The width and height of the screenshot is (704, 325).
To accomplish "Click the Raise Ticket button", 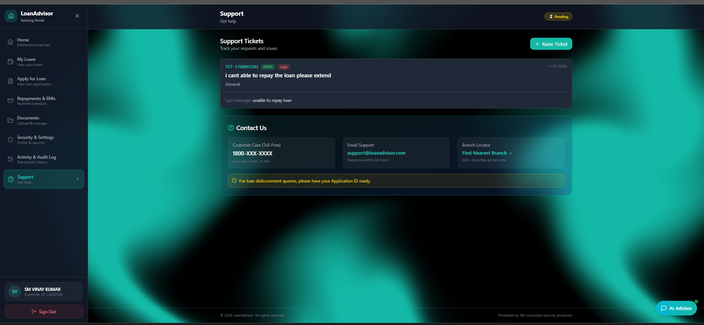I will (x=551, y=44).
